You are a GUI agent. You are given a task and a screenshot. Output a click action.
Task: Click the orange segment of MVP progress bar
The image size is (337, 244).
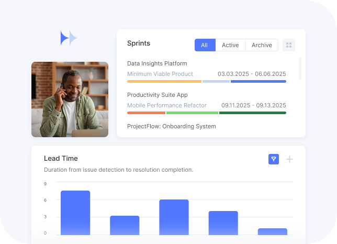[164, 82]
